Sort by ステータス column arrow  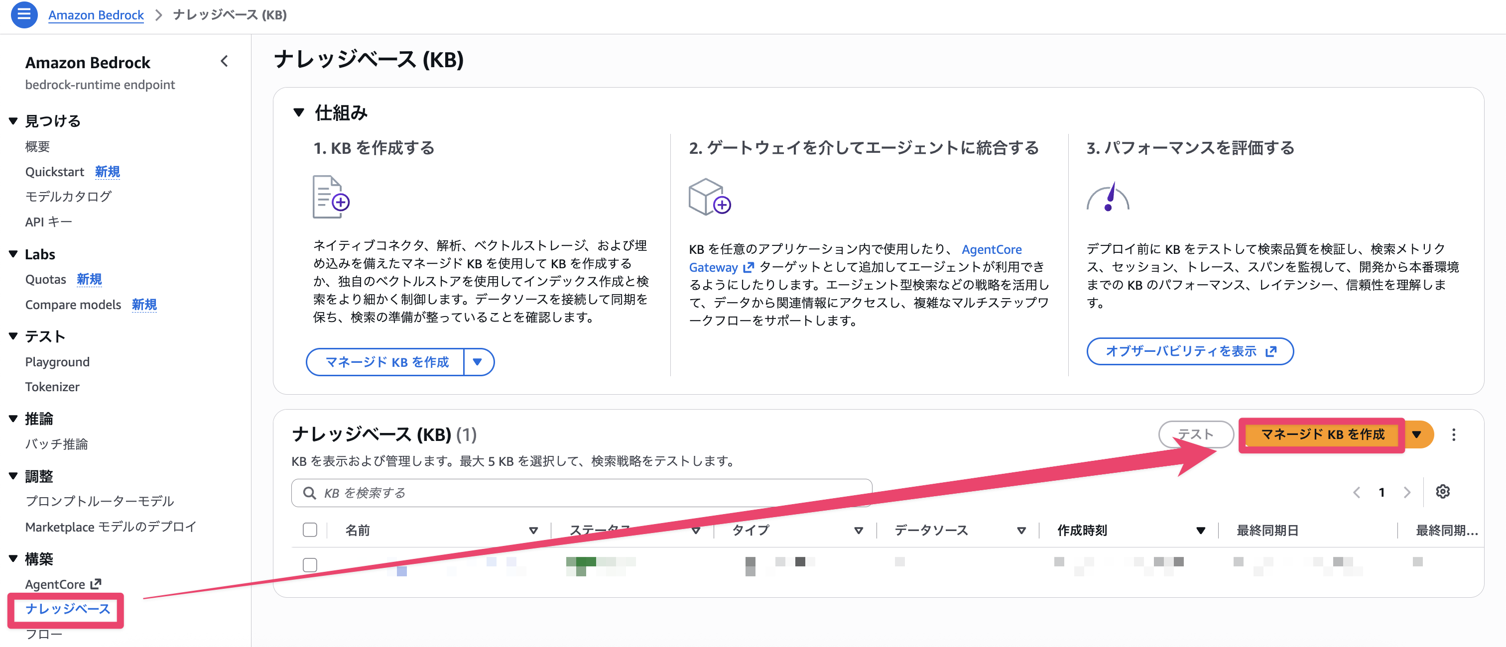(696, 531)
